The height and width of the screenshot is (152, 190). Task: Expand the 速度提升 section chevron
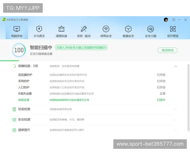coord(175,130)
